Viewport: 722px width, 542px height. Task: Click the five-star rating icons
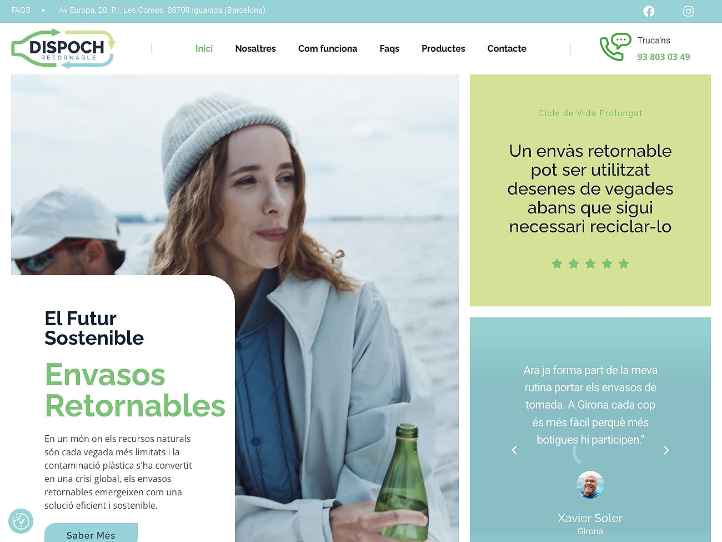point(590,263)
